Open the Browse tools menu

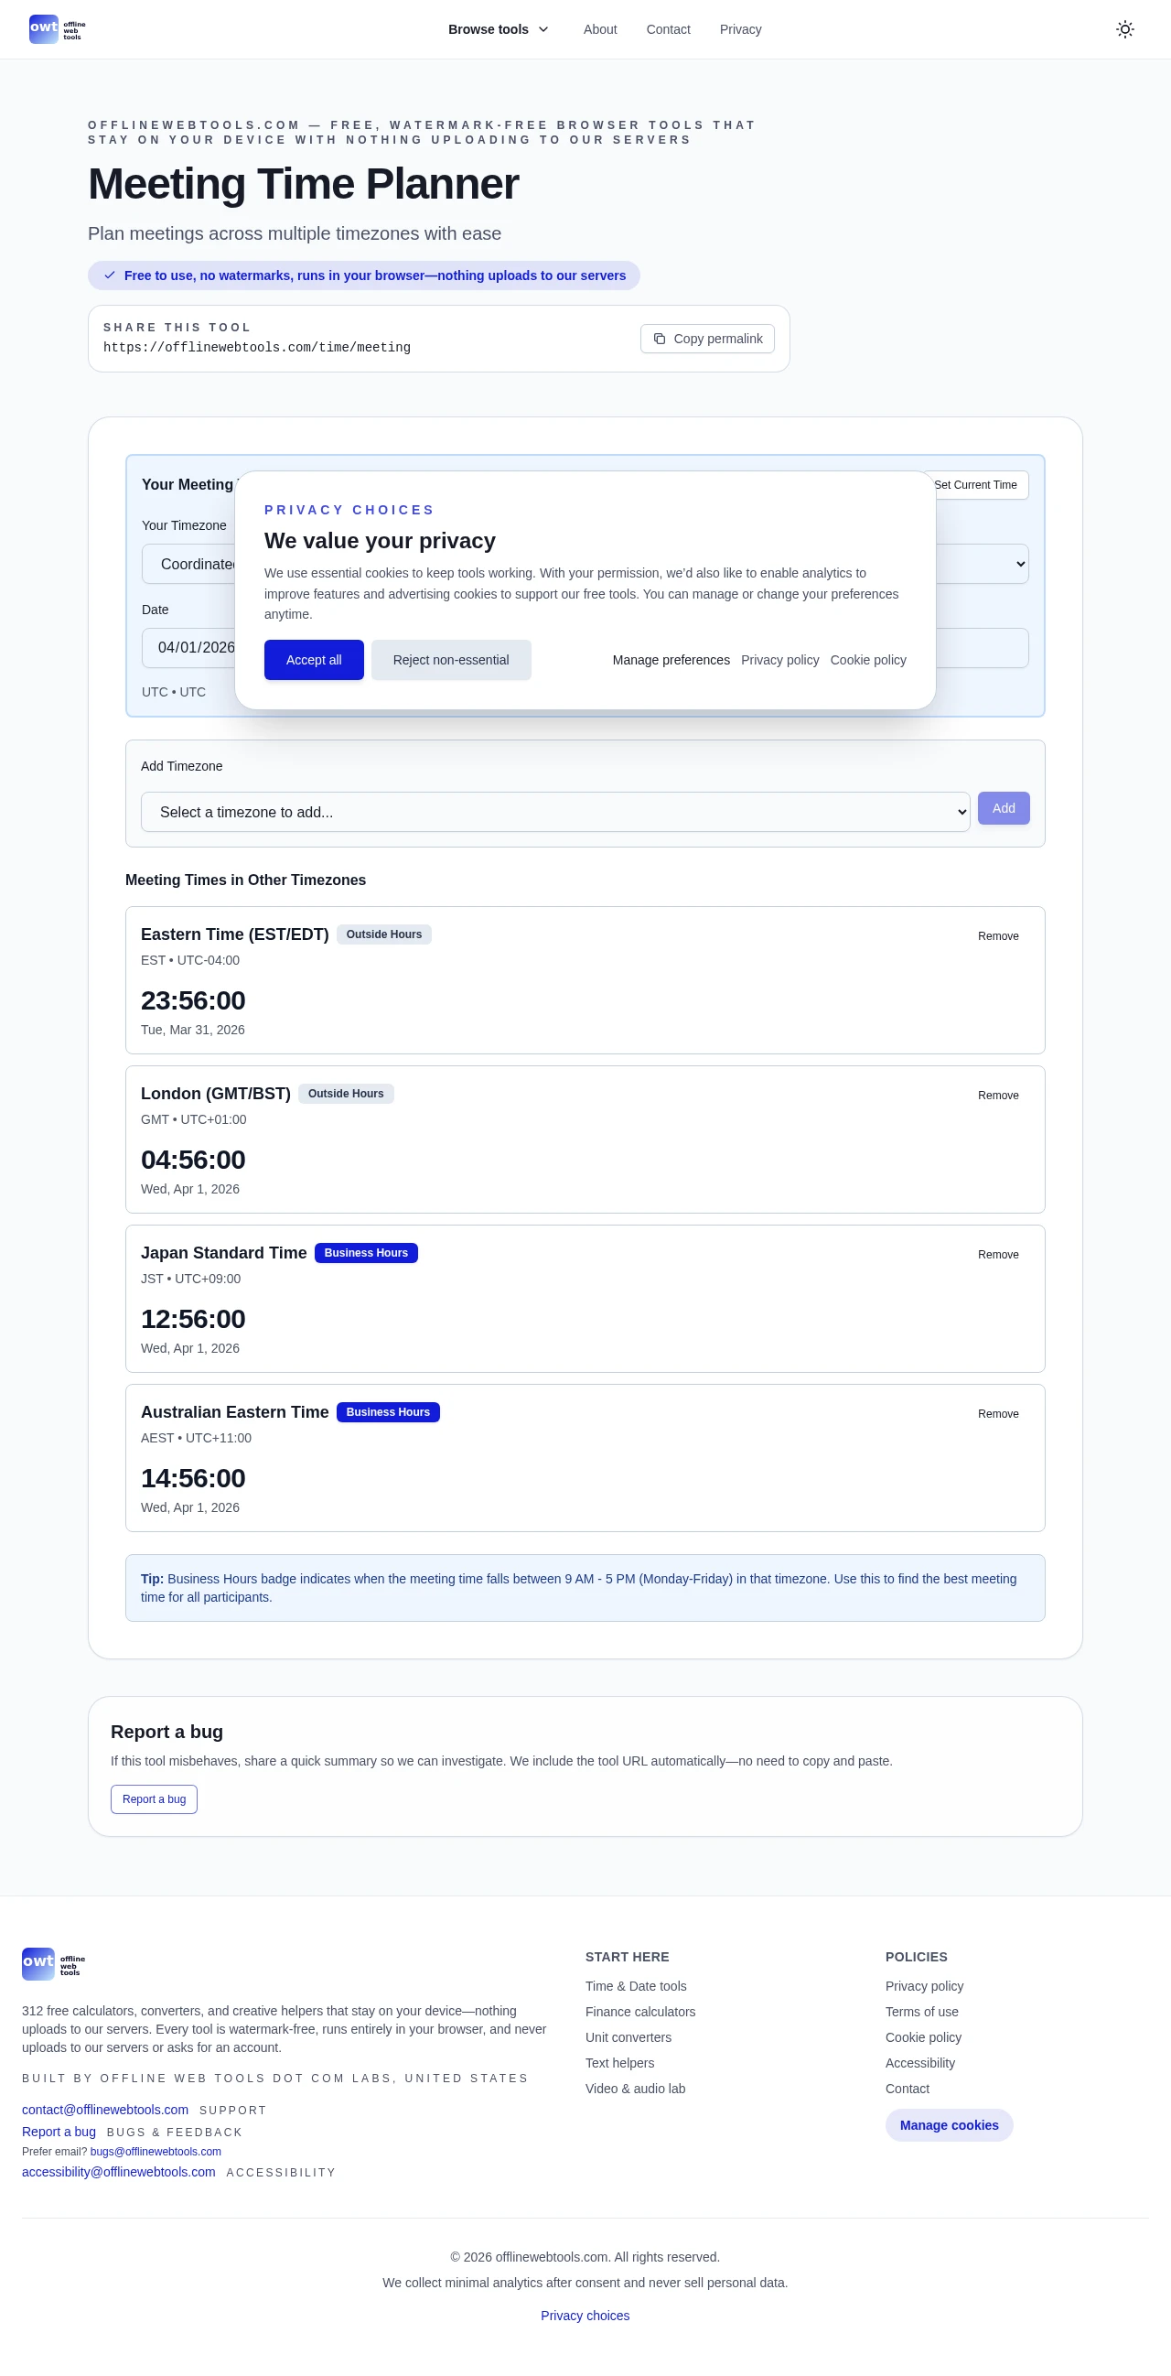(x=498, y=29)
